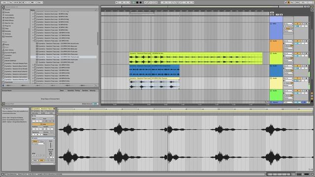Expand the Trap Loop 117 BPM folder
This screenshot has width=315, height=177.
point(33,35)
